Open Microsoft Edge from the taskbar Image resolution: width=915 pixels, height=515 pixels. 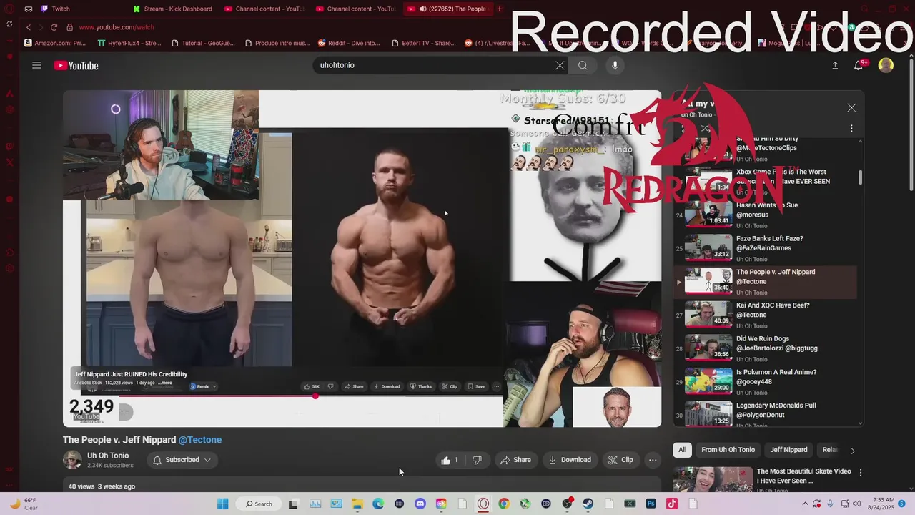378,504
